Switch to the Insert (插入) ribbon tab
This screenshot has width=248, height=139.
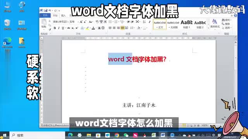[63, 15]
